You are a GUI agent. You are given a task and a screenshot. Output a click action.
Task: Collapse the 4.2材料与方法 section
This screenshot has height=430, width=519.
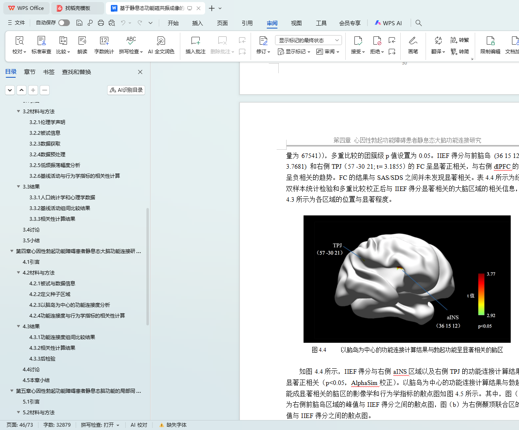tap(18, 272)
